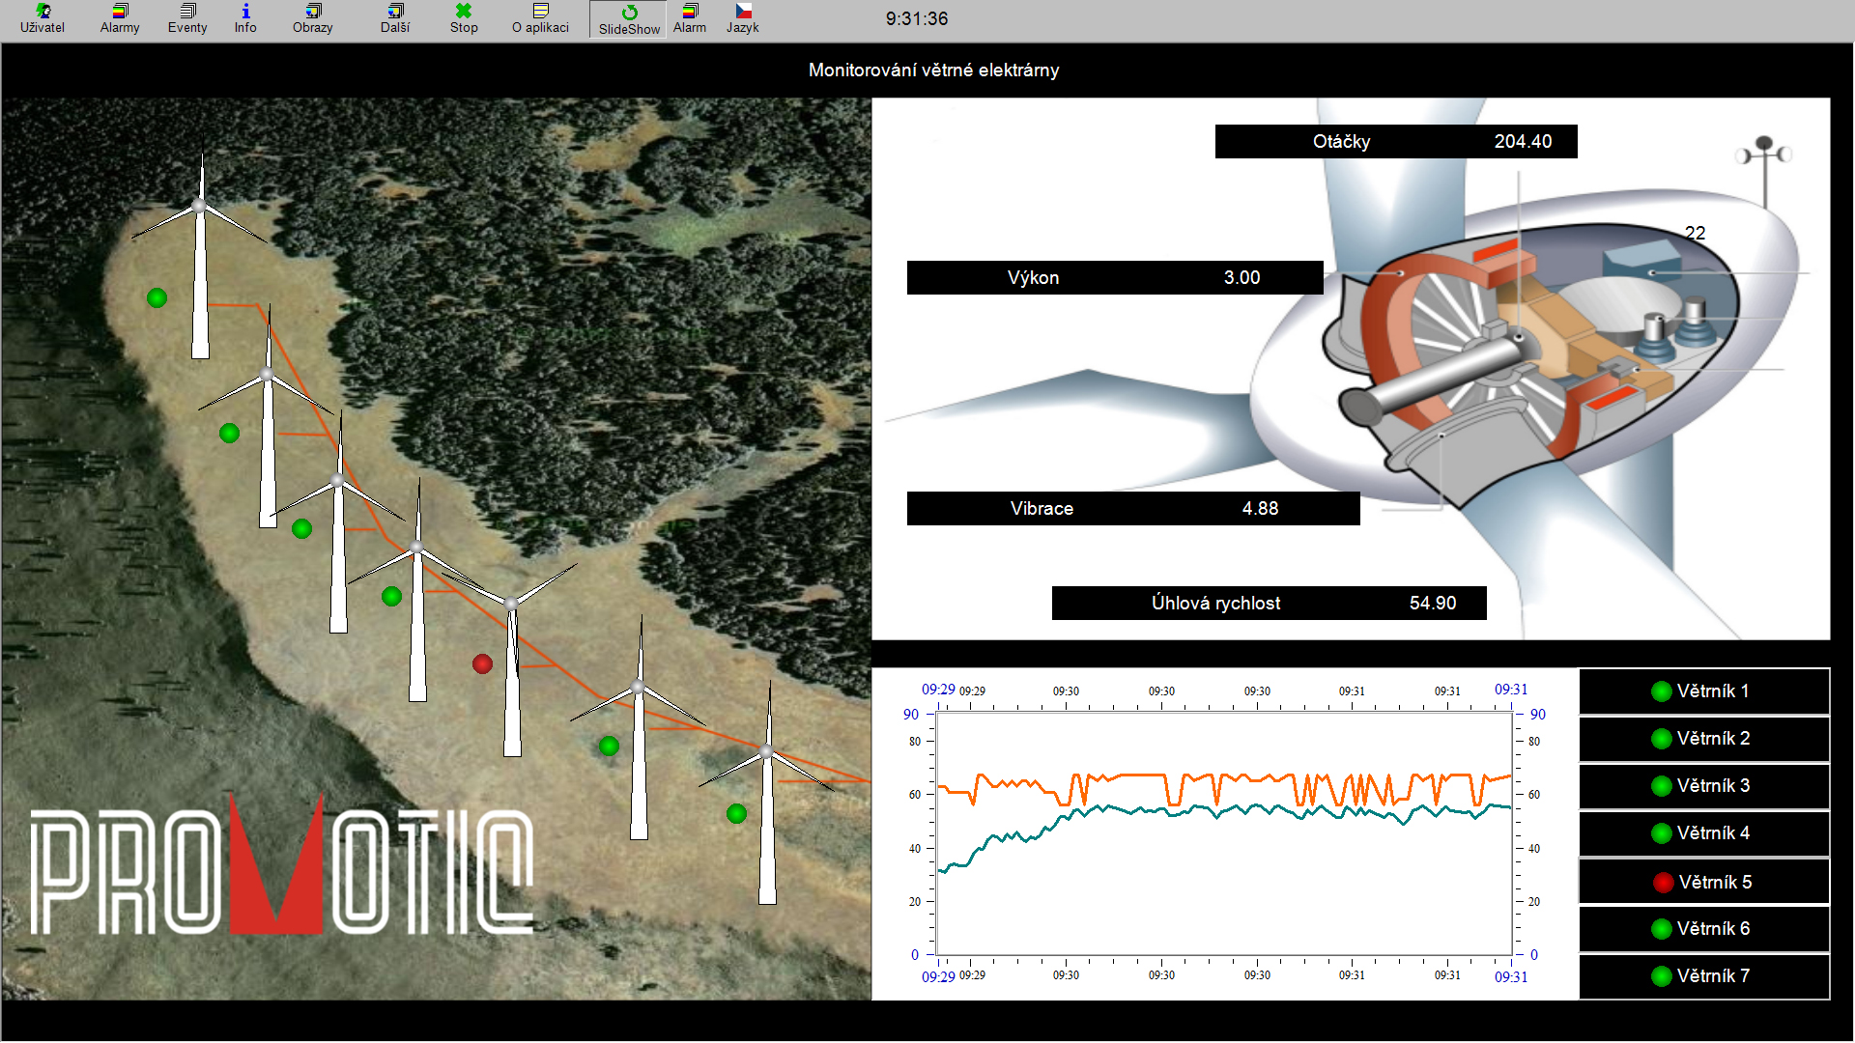Viewport: 1855px width, 1043px height.
Task: Select Větrník 3 button
Action: 1704,786
